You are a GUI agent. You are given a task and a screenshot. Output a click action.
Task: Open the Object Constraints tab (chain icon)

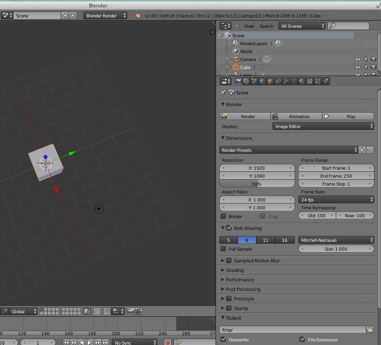pyautogui.click(x=278, y=81)
